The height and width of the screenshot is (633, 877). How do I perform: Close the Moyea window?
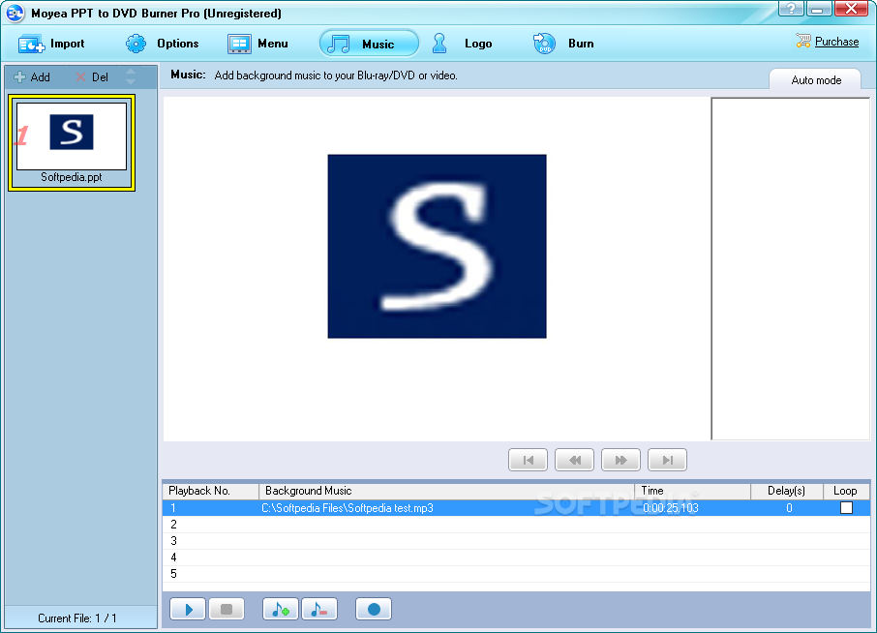(851, 9)
